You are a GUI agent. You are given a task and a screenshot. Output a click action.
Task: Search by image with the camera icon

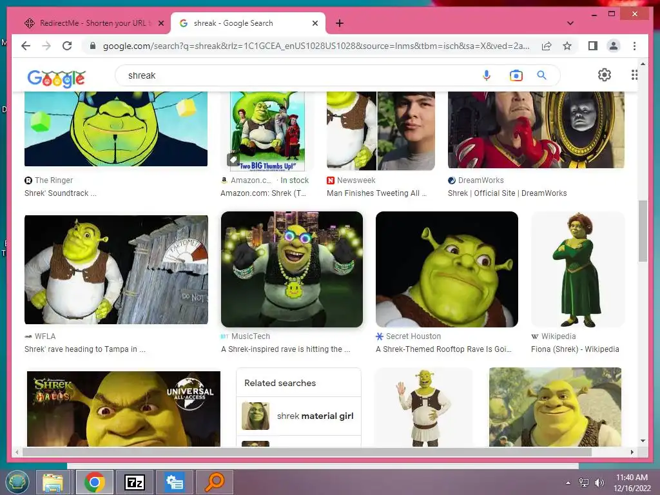(516, 75)
